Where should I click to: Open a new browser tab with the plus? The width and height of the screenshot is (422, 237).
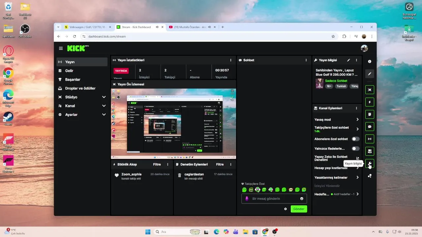tap(223, 27)
